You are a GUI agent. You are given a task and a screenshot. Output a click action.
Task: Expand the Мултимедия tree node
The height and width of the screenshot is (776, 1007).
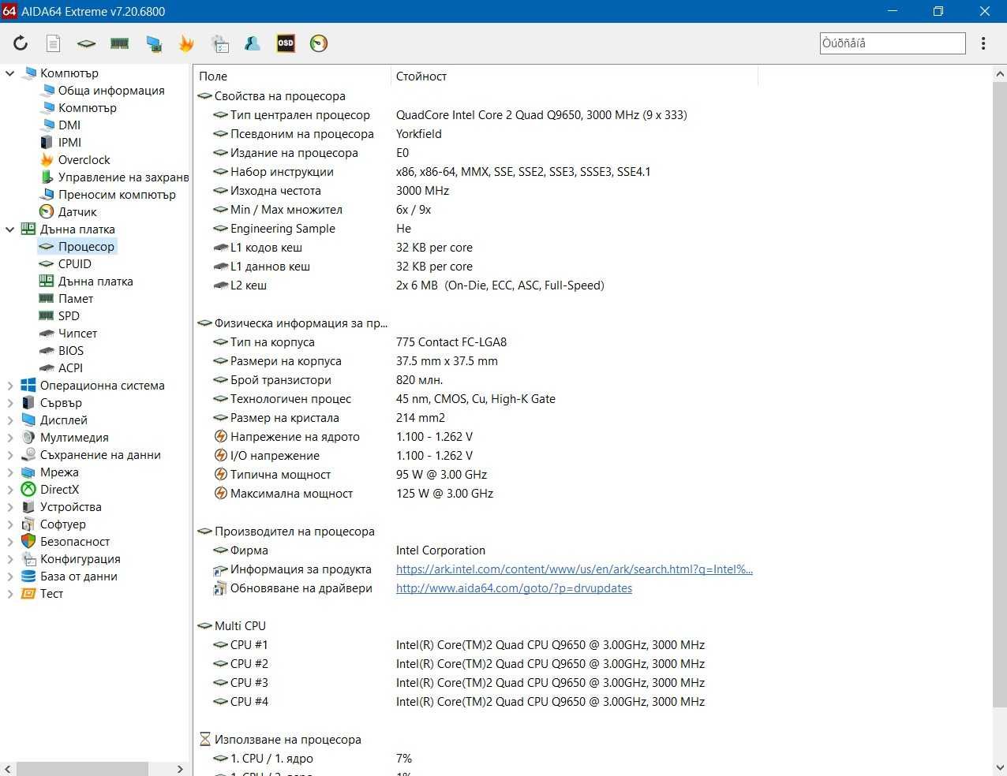coord(9,438)
